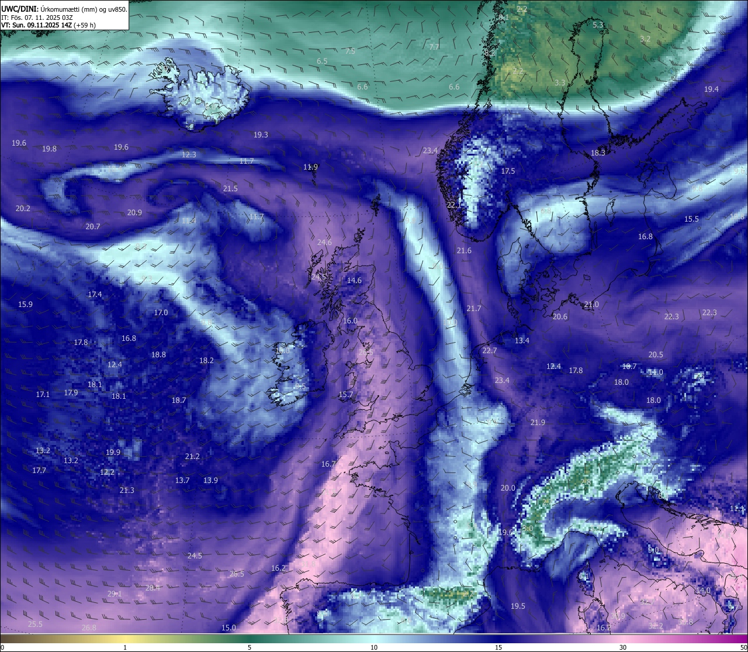Click the 15.0 value at the bottom
The height and width of the screenshot is (652, 748).
(228, 627)
